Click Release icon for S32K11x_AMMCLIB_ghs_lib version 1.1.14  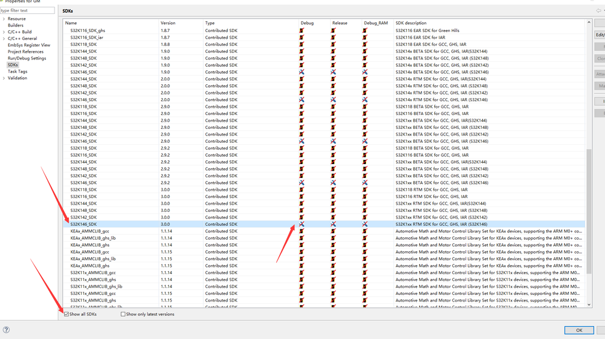pyautogui.click(x=333, y=286)
